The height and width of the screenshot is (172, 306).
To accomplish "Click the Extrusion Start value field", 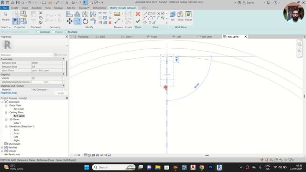I will pos(47,67).
